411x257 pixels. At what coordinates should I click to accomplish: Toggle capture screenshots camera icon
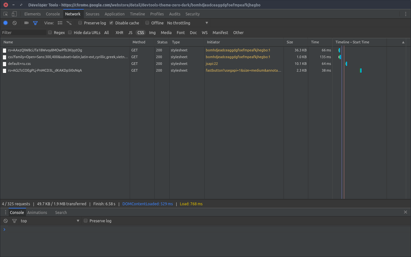coord(27,23)
